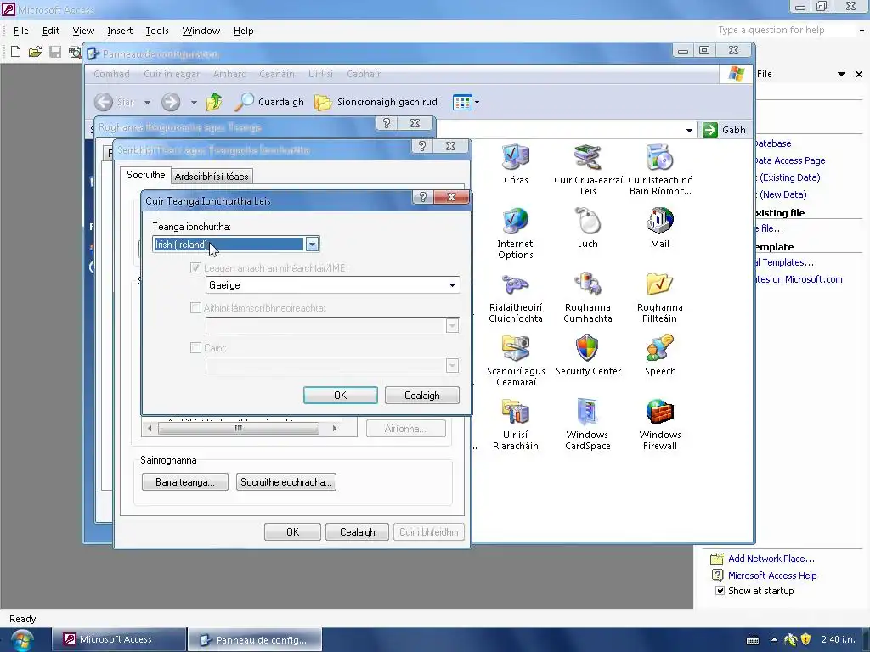This screenshot has width=870, height=652.
Task: Expand the Siar back history arrow
Action: pos(147,103)
